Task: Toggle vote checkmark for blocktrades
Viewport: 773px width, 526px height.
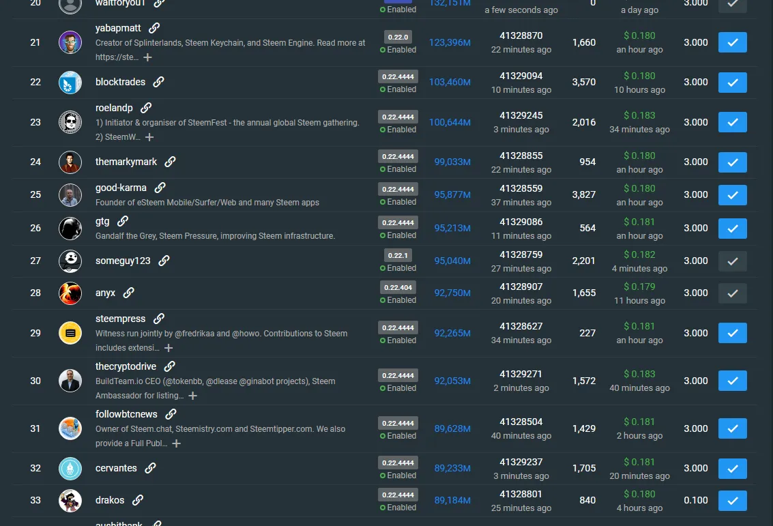Action: pyautogui.click(x=732, y=83)
